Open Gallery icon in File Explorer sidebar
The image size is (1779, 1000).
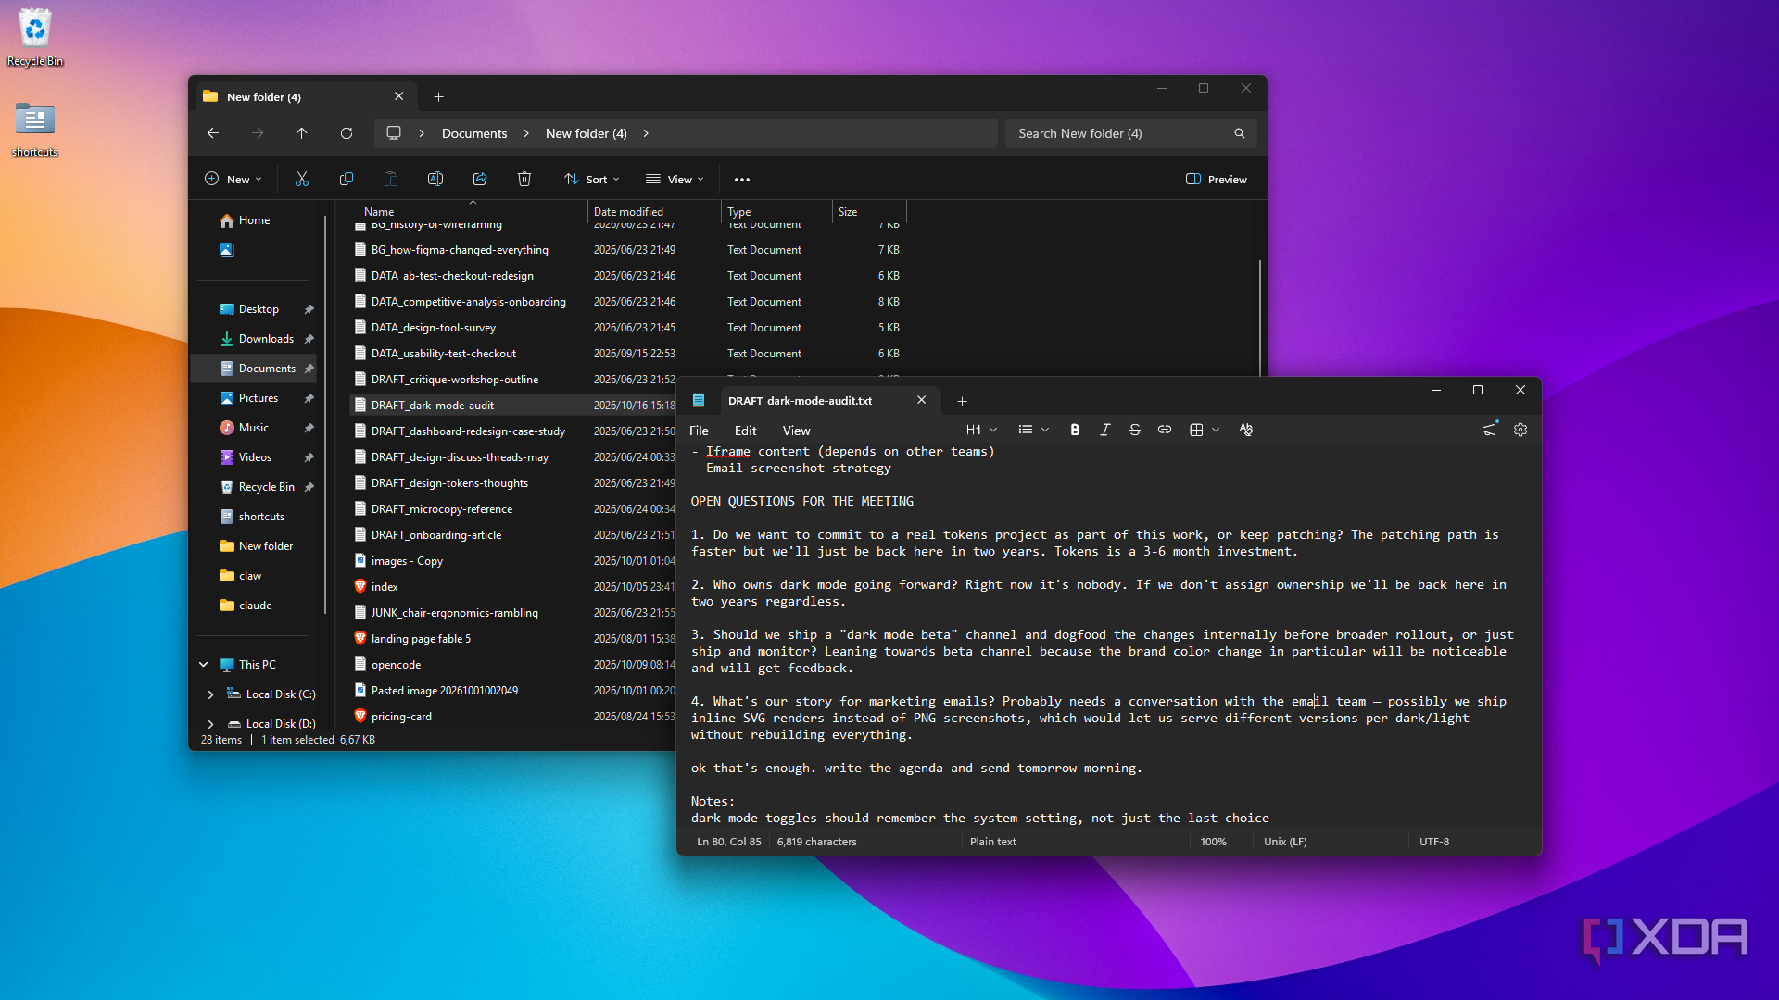(227, 250)
